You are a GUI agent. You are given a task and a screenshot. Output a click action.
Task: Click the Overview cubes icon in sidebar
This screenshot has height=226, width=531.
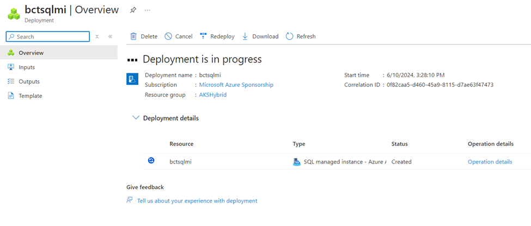(x=11, y=53)
